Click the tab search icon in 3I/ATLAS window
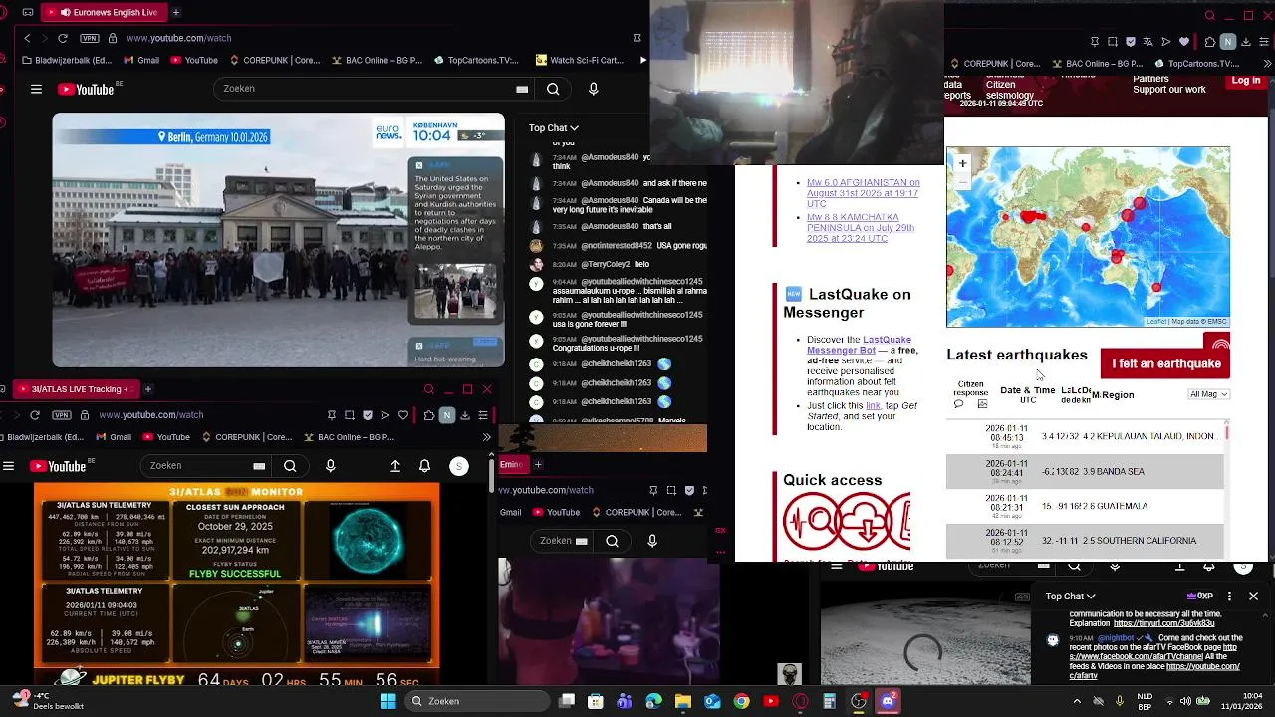 [x=429, y=389]
